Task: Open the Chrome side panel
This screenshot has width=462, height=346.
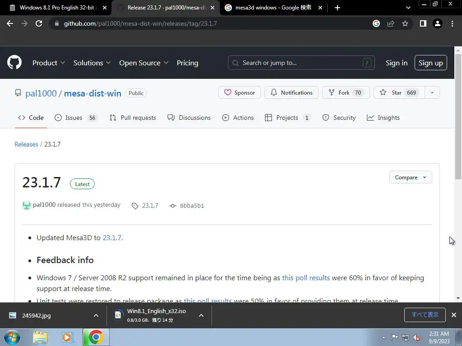Action: (423, 23)
